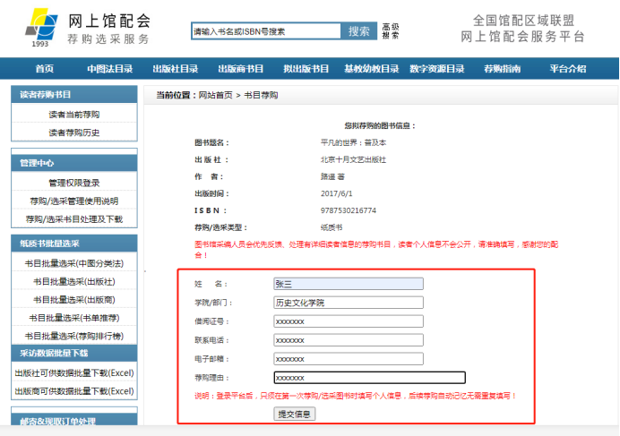Open 数字资源目录 navigation item

coord(436,69)
